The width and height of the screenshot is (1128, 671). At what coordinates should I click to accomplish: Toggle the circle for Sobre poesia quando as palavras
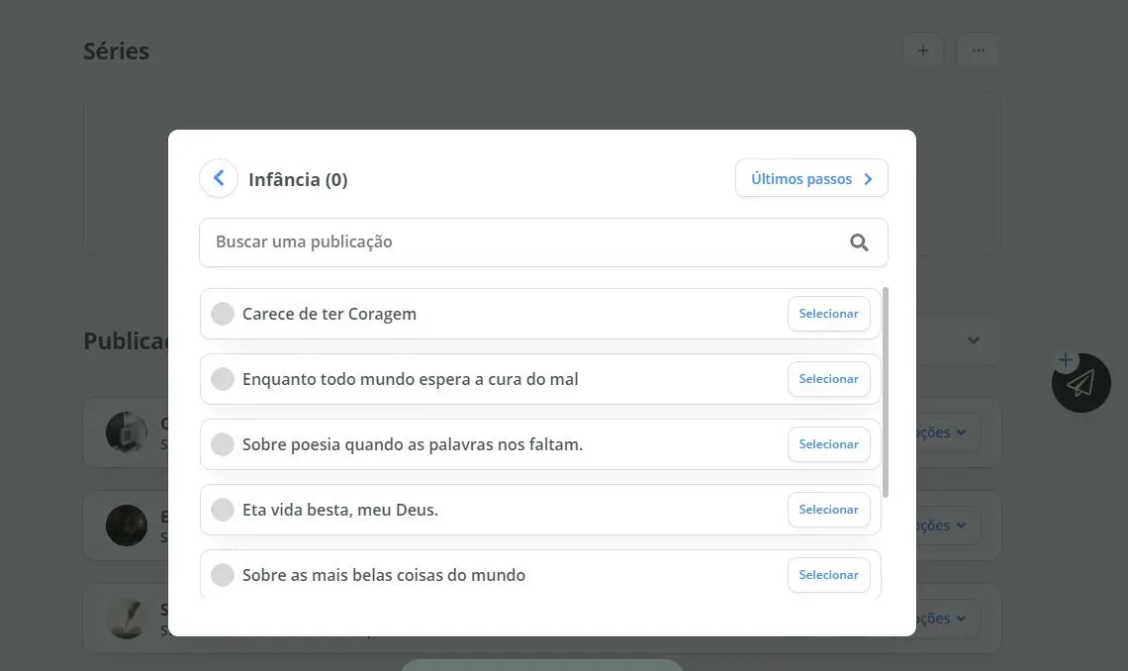222,443
